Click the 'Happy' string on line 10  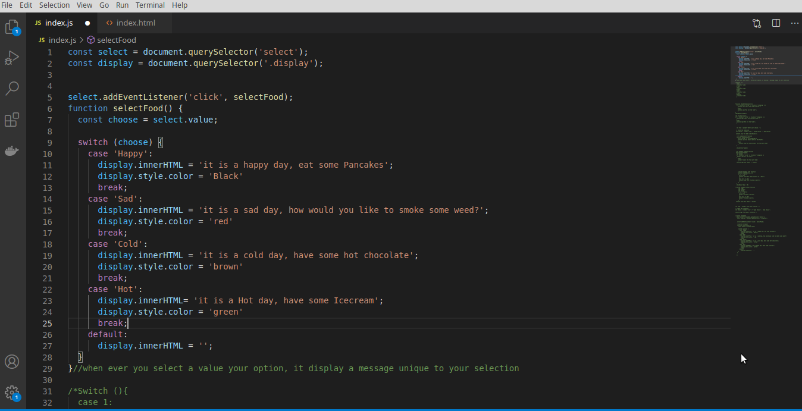coord(130,153)
